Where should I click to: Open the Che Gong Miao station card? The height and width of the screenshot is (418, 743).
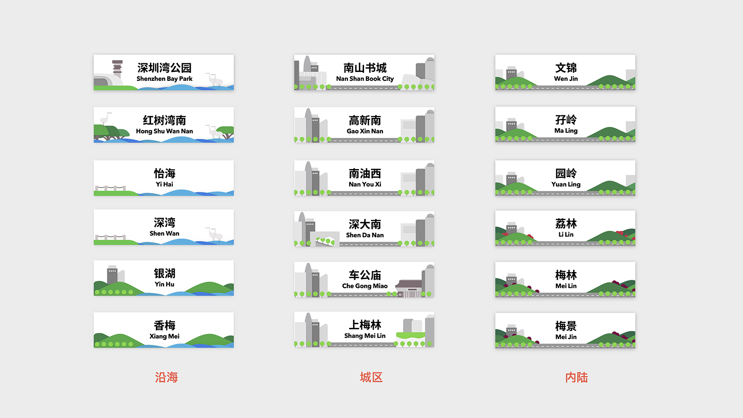coord(364,280)
